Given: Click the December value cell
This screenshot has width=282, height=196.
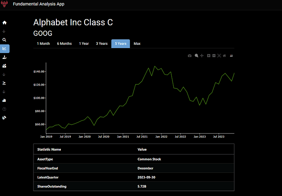Looking at the screenshot, I should point(145,168).
